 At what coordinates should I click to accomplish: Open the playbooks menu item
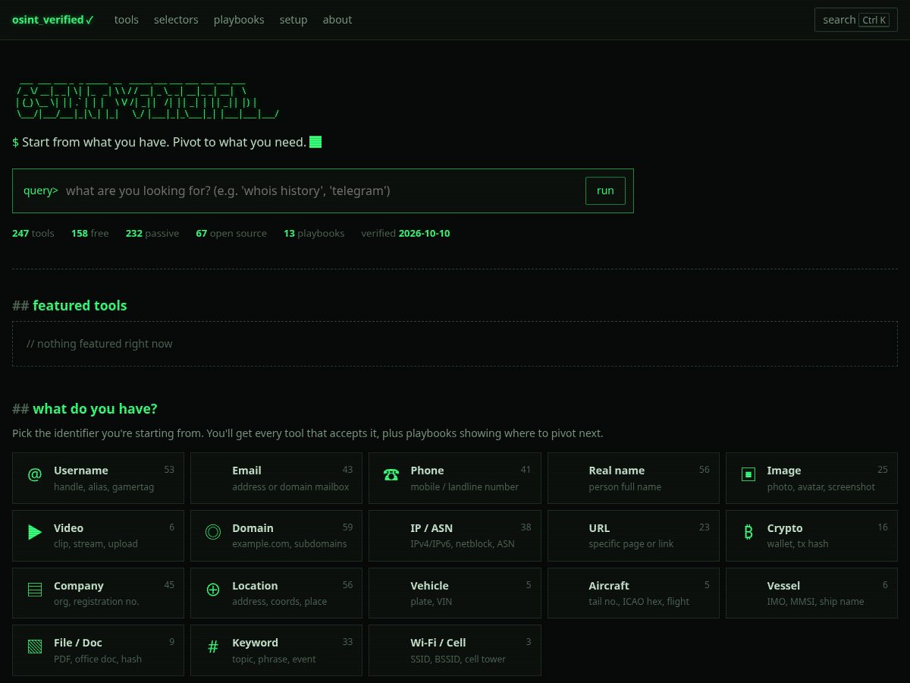[239, 20]
